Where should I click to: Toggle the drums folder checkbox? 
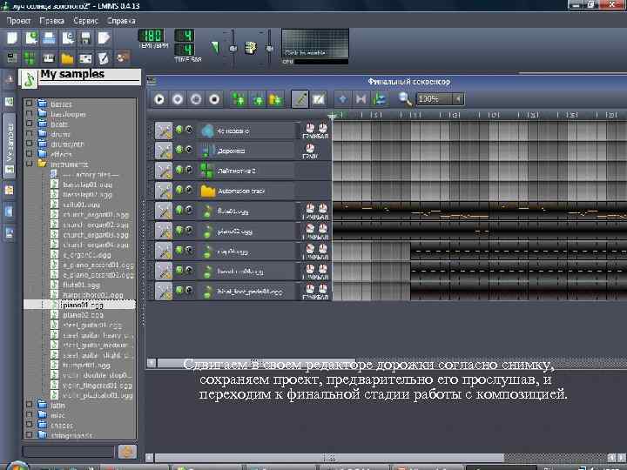(29, 133)
